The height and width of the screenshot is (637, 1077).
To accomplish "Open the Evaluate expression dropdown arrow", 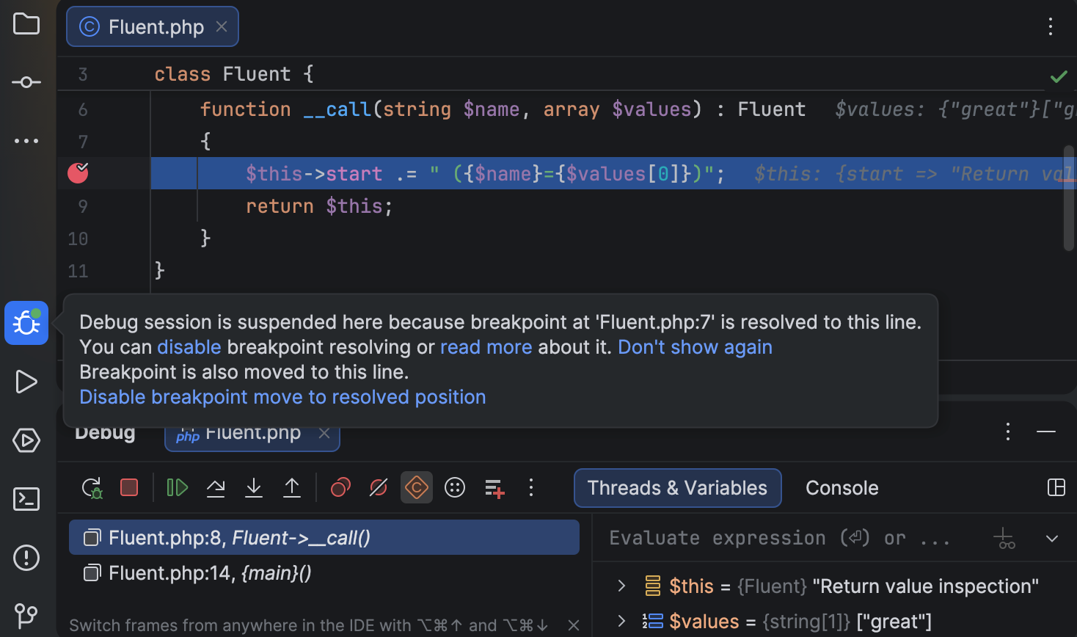I will 1052,537.
